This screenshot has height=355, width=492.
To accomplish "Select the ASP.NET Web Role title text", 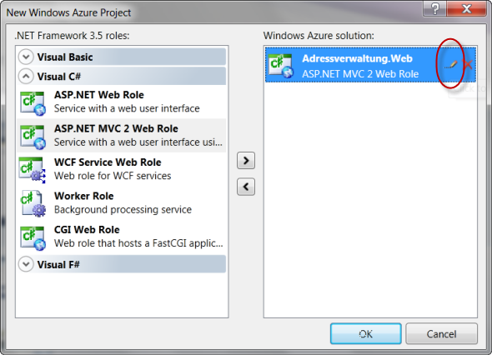I will 99,95.
